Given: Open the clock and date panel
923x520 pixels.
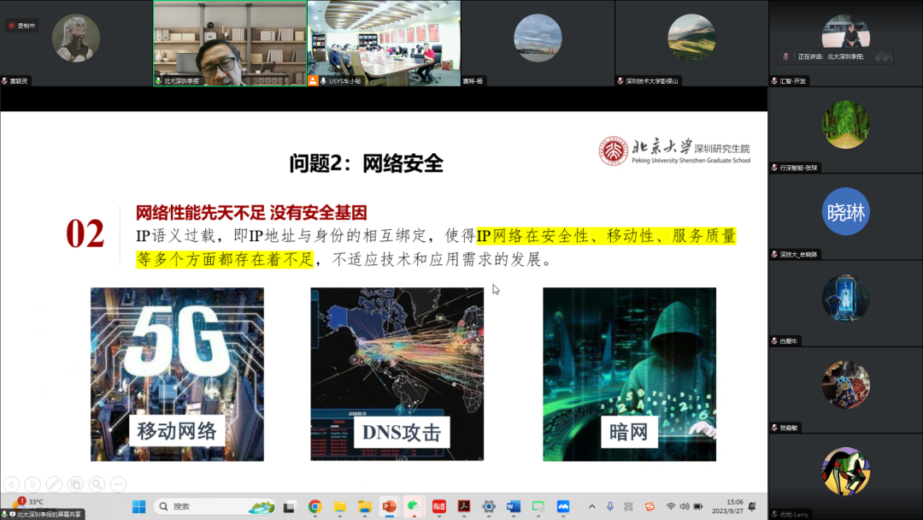Looking at the screenshot, I should point(727,506).
